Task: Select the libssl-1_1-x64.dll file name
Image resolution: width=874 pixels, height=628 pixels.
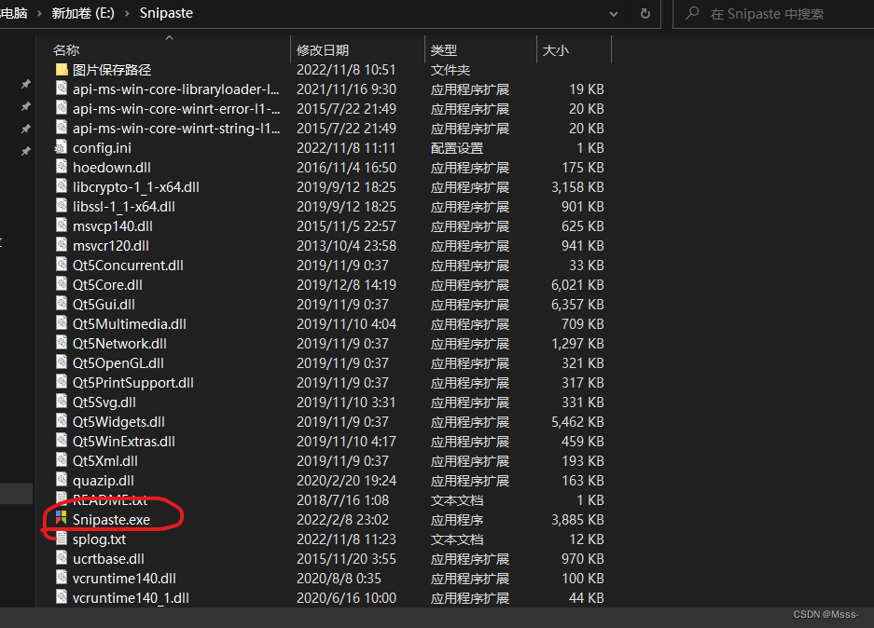Action: click(124, 207)
